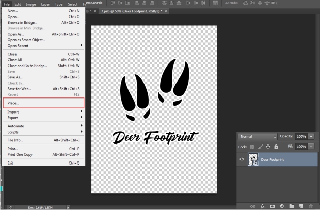Image resolution: width=320 pixels, height=210 pixels.
Task: Click the add layer mask icon
Action: (271, 206)
